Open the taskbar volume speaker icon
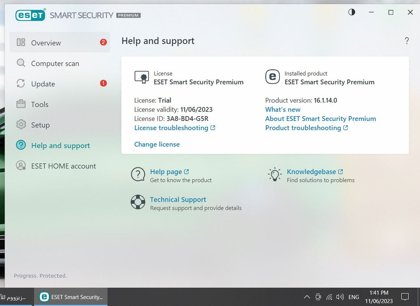Screen dimensions: 420x306 (340, 297)
